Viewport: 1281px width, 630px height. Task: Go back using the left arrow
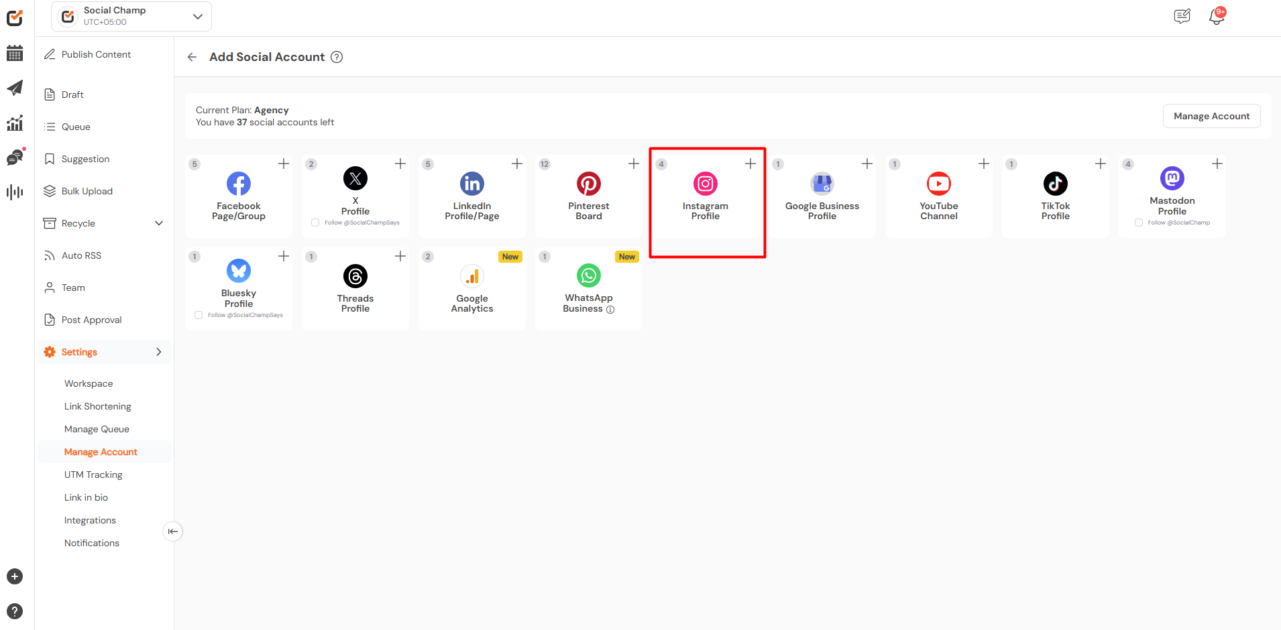pyautogui.click(x=192, y=57)
